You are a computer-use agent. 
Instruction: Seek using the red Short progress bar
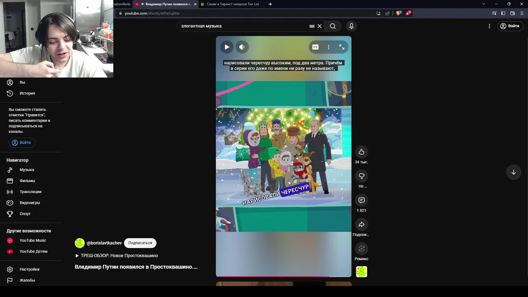coord(284,276)
